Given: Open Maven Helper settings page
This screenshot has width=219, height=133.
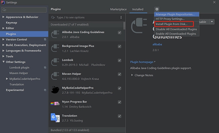Looking at the screenshot, I should pyautogui.click(x=19, y=73).
